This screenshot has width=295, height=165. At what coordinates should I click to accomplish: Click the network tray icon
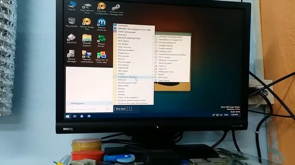[218, 115]
